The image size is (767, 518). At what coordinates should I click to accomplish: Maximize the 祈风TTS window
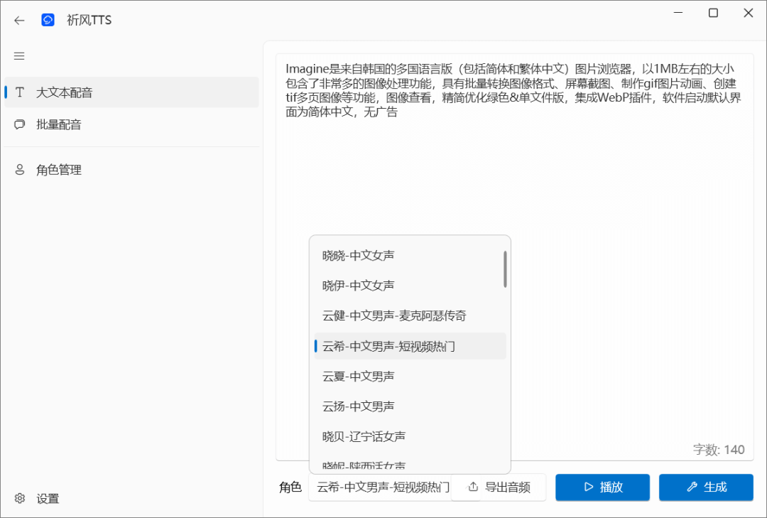click(713, 14)
